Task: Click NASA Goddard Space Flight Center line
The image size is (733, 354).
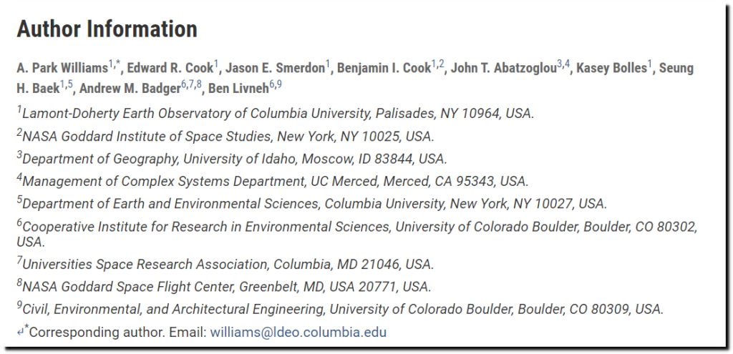Action: pos(224,286)
